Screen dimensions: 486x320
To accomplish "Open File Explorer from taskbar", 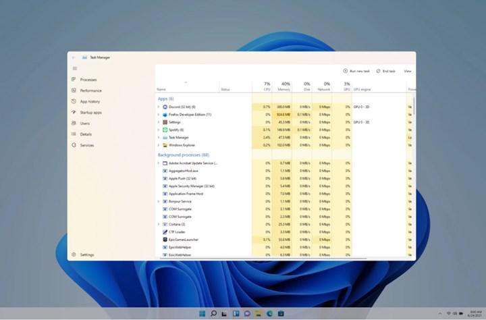I will [258, 313].
